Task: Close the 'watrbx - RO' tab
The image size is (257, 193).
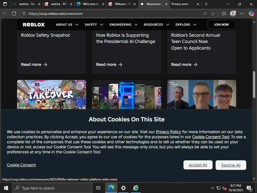Action: (71, 4)
